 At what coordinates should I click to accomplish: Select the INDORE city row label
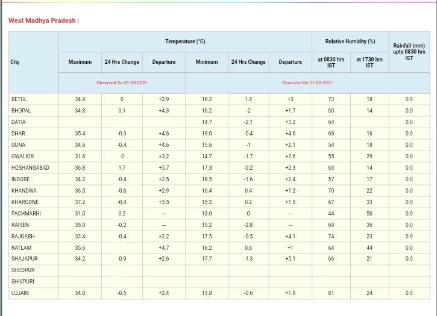click(20, 179)
